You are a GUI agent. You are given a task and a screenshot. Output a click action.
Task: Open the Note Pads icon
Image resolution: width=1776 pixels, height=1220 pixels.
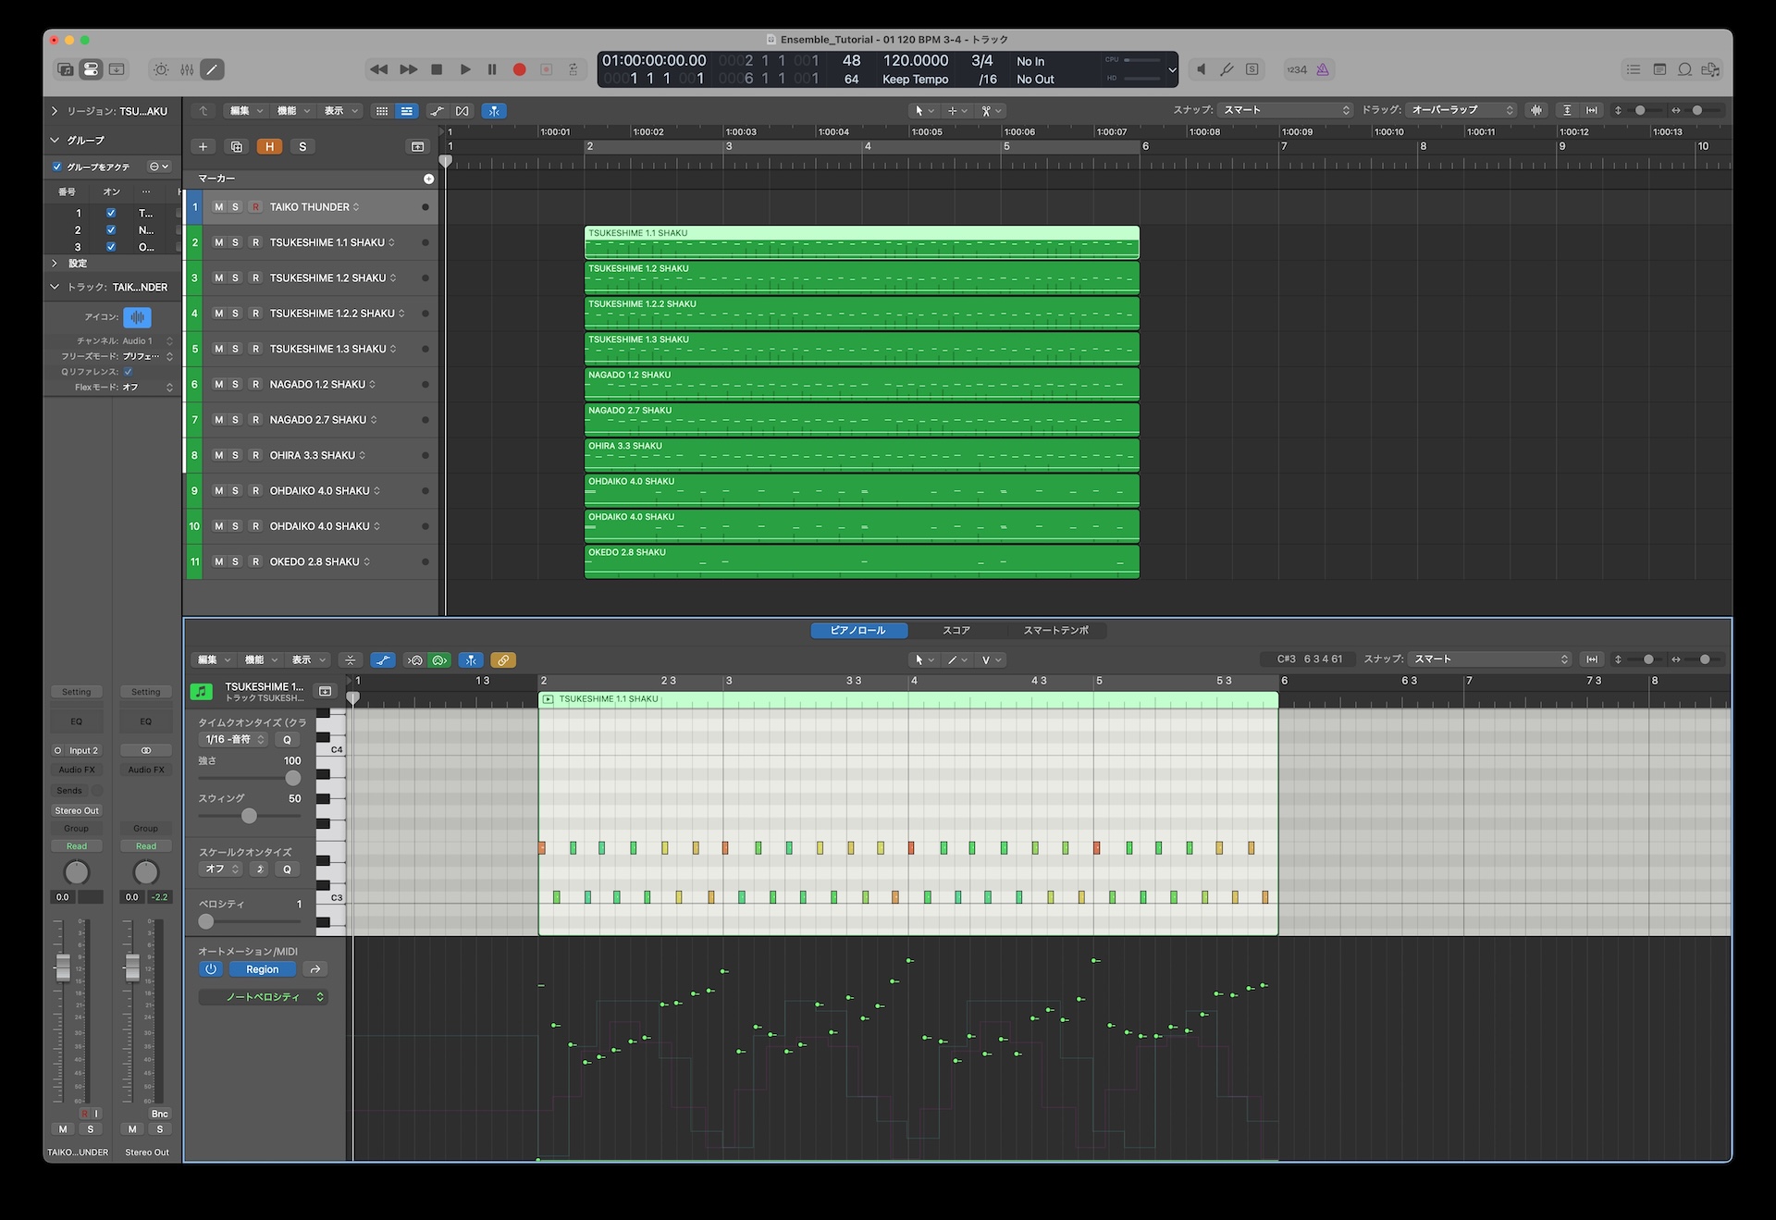point(1659,69)
